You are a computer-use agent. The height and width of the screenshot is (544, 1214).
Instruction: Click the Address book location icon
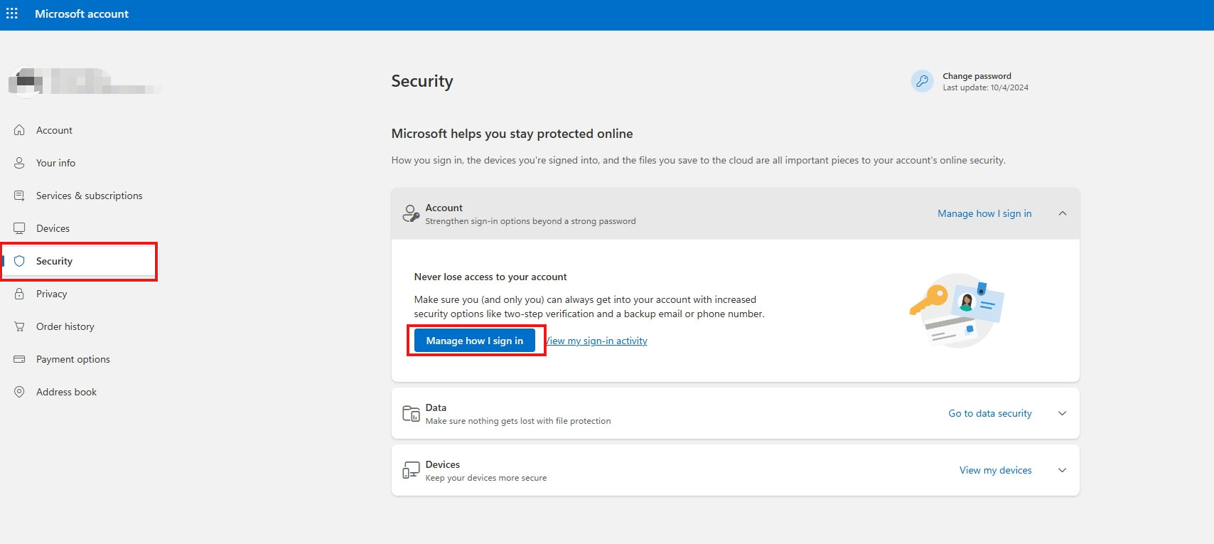click(19, 392)
